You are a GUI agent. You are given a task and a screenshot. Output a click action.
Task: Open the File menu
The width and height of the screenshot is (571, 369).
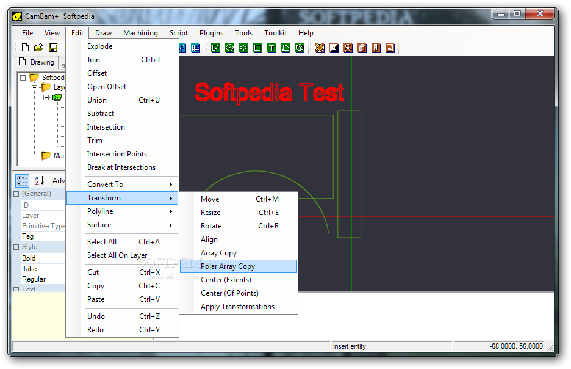(27, 33)
